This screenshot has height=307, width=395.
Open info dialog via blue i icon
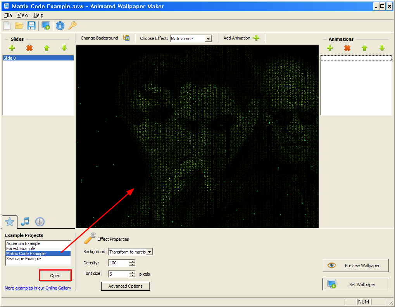point(60,26)
